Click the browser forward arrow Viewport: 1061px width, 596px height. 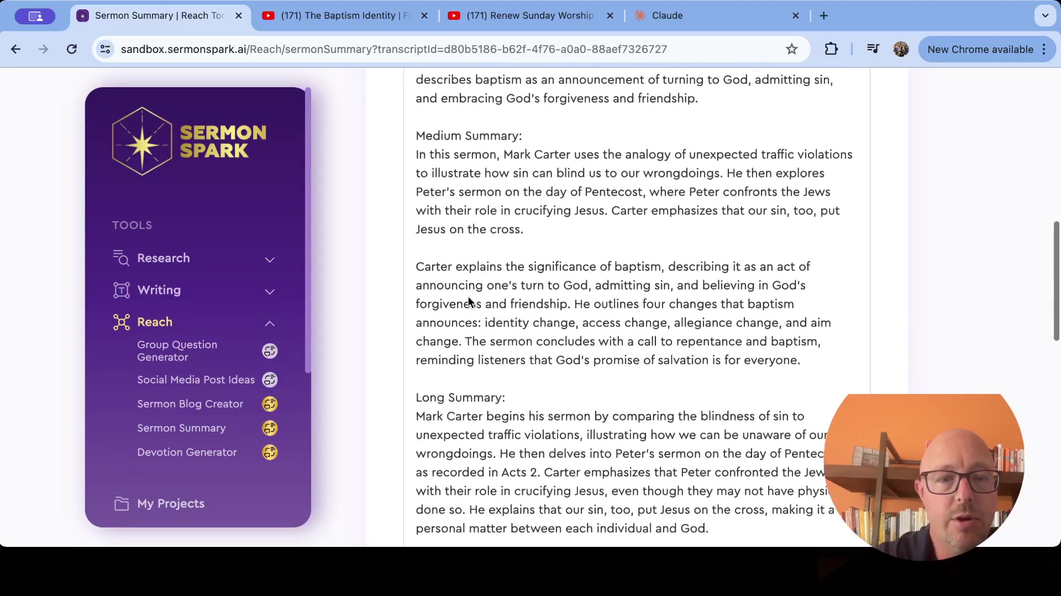pyautogui.click(x=43, y=49)
